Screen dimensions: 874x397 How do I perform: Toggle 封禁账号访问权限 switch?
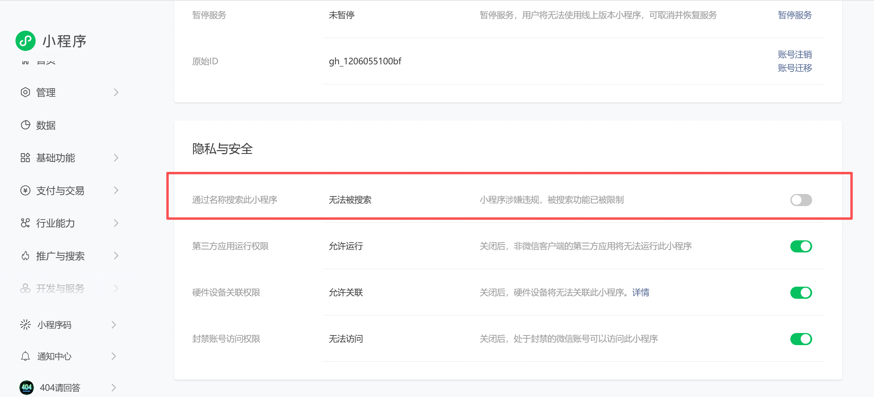[x=801, y=339]
